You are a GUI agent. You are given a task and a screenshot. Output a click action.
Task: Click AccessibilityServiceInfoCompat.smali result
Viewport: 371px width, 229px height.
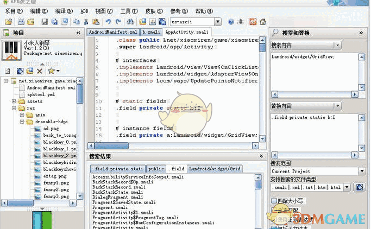pos(138,177)
